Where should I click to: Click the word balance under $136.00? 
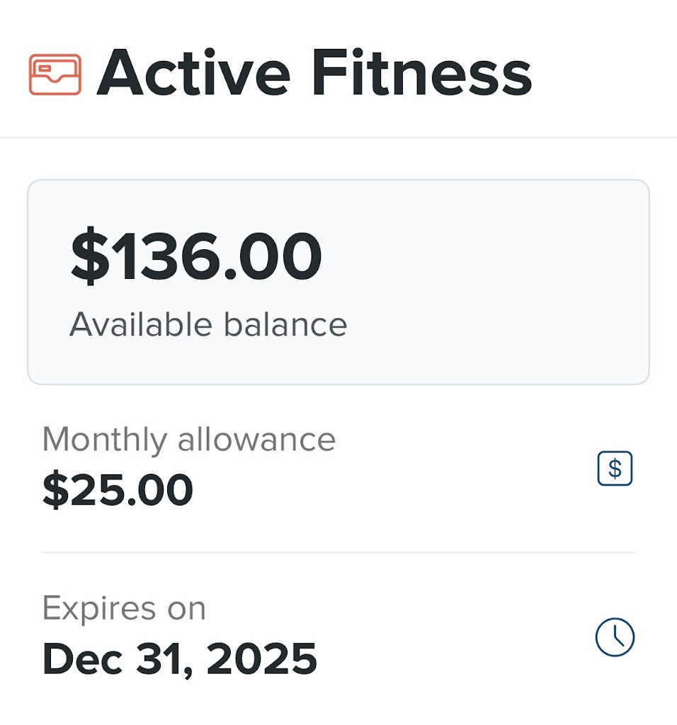click(285, 325)
